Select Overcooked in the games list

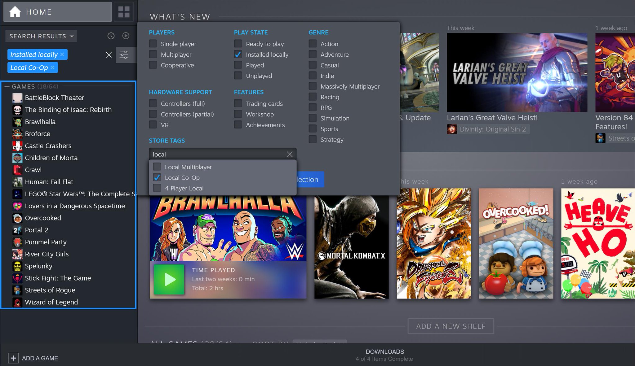tap(43, 218)
